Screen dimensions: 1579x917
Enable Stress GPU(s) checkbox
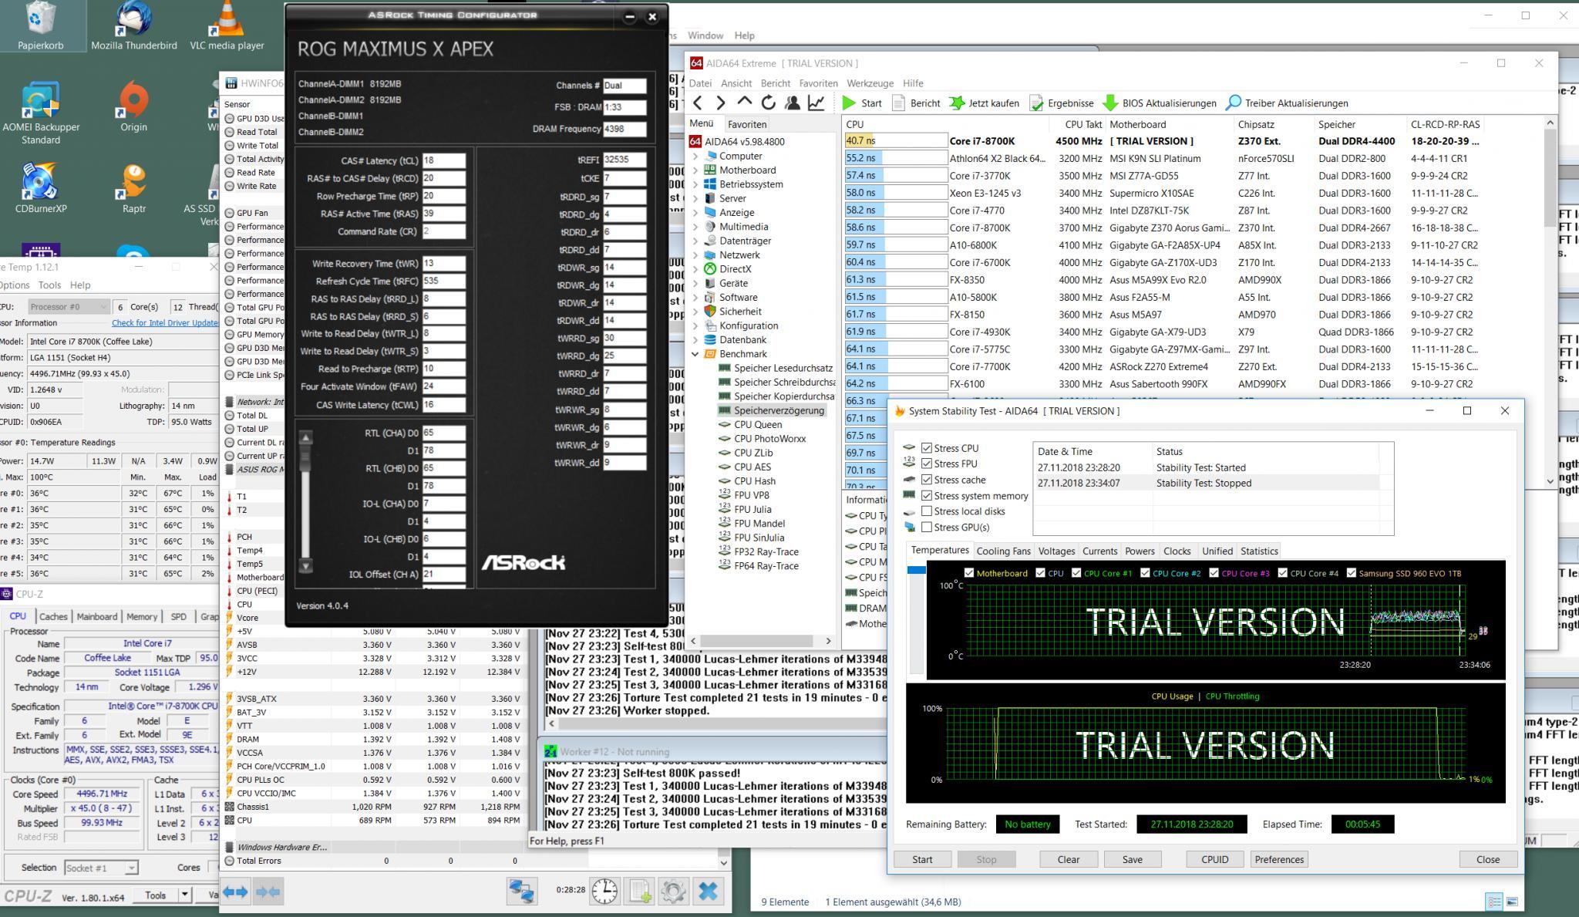(x=927, y=528)
